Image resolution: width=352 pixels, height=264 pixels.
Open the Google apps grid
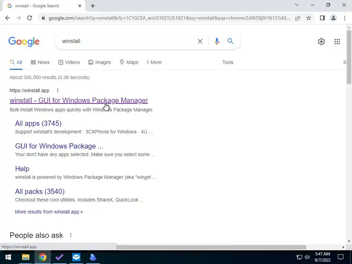pyautogui.click(x=337, y=42)
